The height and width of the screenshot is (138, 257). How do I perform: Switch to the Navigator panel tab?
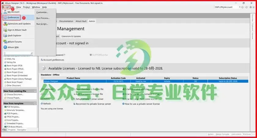(x=22, y=130)
